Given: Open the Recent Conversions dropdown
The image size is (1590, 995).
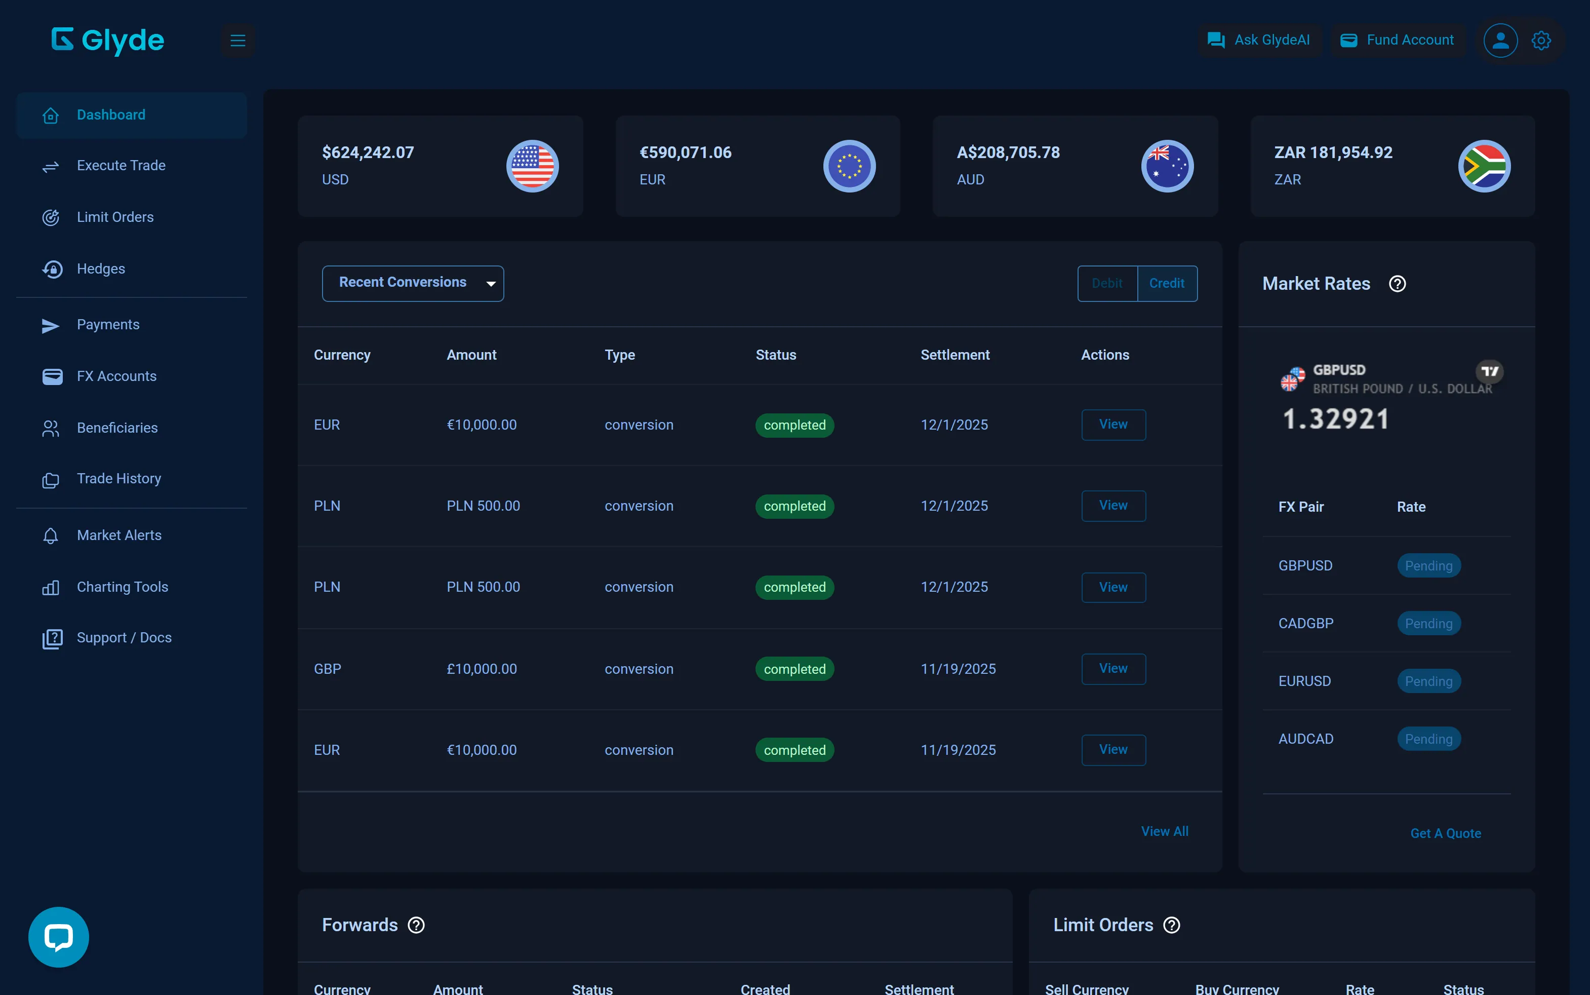Looking at the screenshot, I should (x=412, y=283).
